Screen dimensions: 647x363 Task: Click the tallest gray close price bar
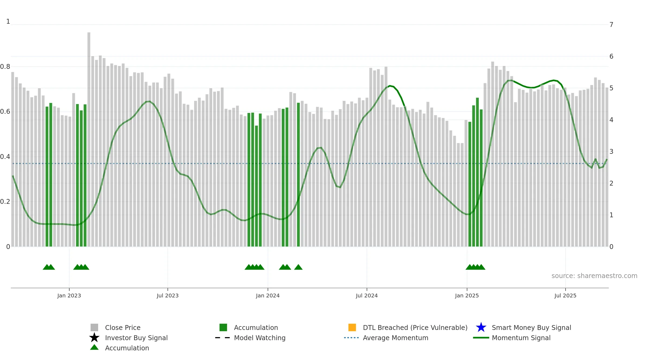click(89, 139)
